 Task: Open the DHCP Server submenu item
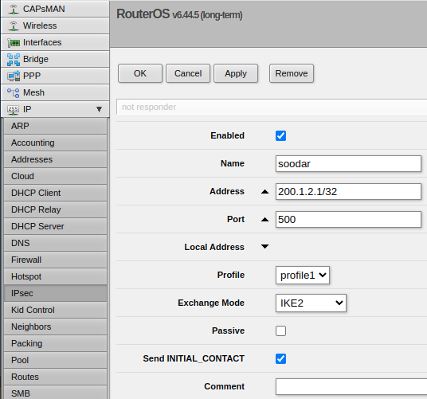pyautogui.click(x=55, y=226)
